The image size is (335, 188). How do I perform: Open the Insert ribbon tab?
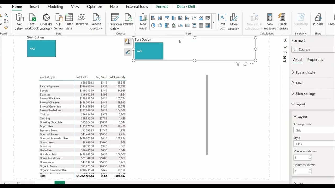click(x=35, y=7)
